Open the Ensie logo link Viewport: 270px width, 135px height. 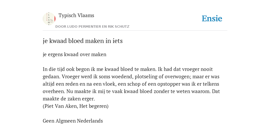[x=212, y=18]
